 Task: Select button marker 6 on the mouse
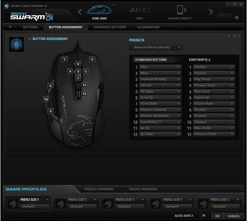point(78,64)
